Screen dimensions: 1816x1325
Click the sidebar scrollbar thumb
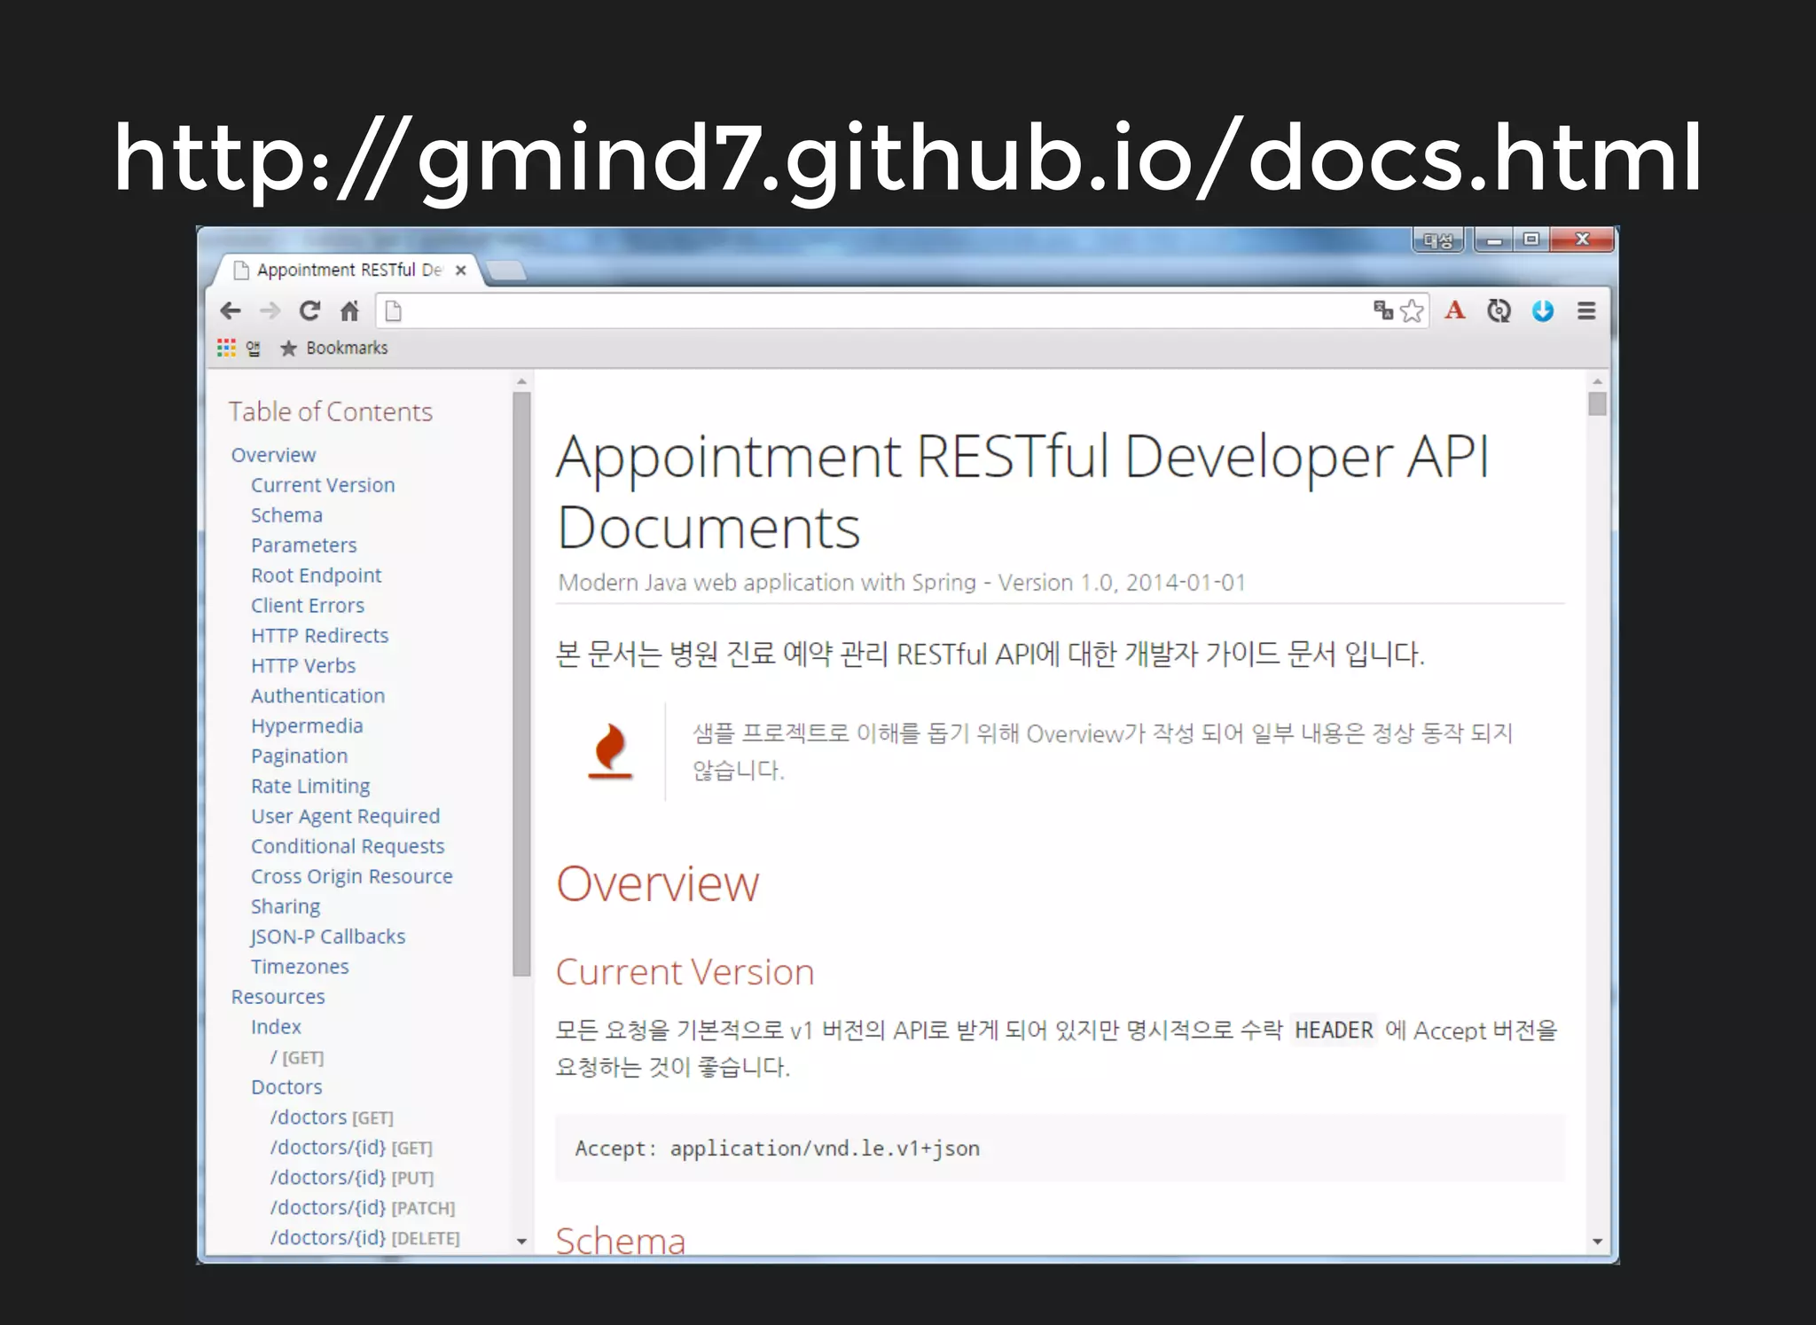tap(521, 684)
